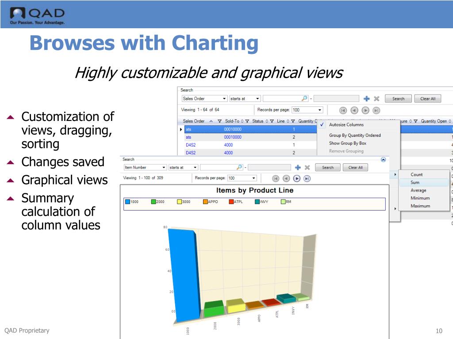Click sort arrows on the Sold-To column

(242, 121)
